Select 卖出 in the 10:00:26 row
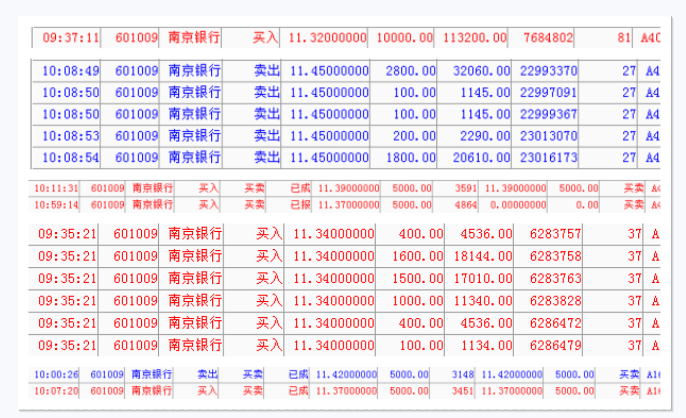Viewport: 686px width, 418px height. (x=208, y=375)
